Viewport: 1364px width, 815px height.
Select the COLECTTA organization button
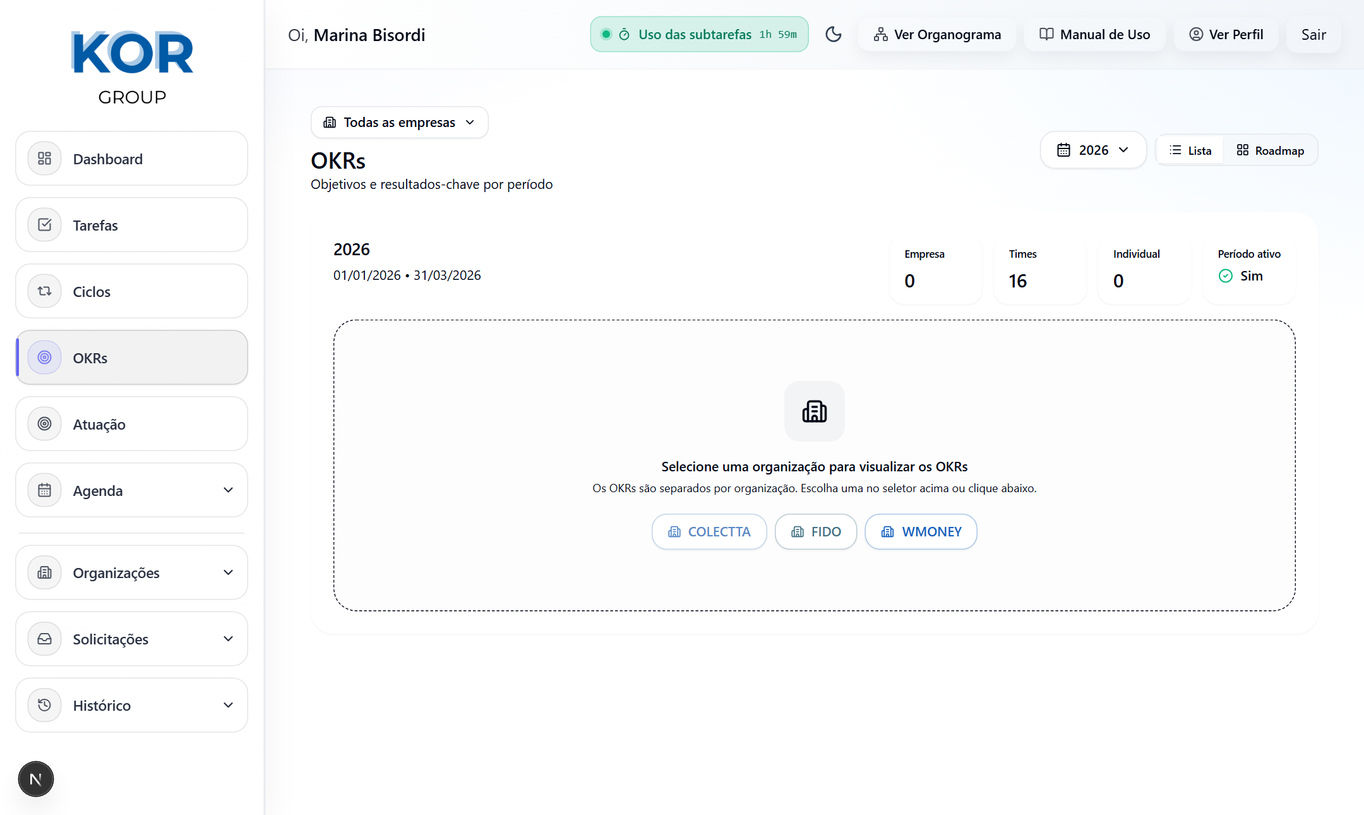tap(709, 531)
